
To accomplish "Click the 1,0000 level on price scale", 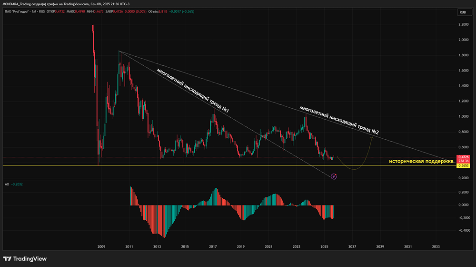I will 463,116.
